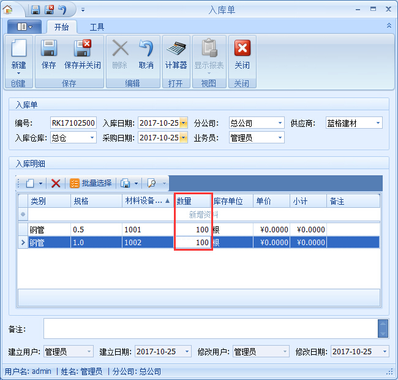The height and width of the screenshot is (380, 398).
Task: Open the 供应商 dropdown
Action: tap(378, 123)
